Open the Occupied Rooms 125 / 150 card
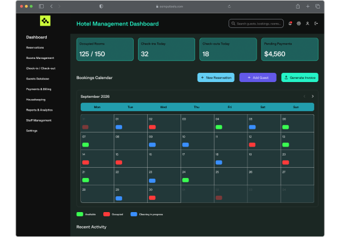The image size is (341, 237). 105,49
